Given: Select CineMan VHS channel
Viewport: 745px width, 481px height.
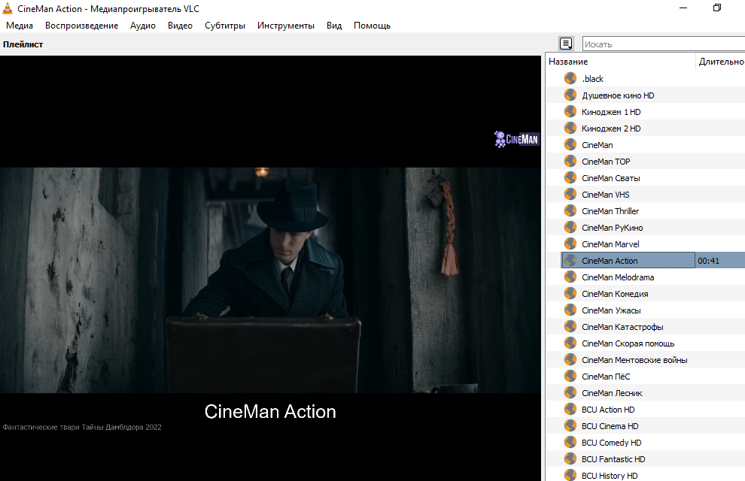Looking at the screenshot, I should point(605,195).
